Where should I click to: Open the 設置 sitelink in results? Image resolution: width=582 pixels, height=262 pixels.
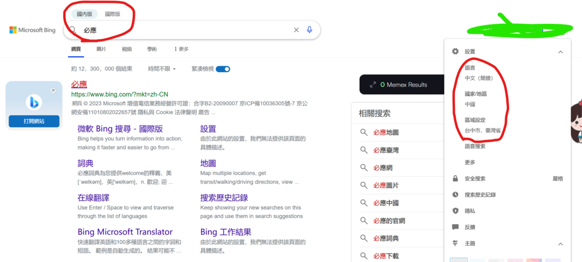click(x=208, y=129)
